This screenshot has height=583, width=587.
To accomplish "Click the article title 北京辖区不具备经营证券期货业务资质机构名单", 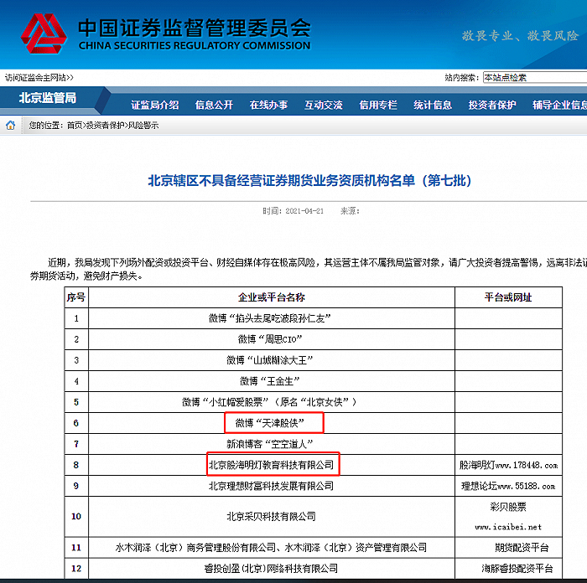I will point(309,181).
